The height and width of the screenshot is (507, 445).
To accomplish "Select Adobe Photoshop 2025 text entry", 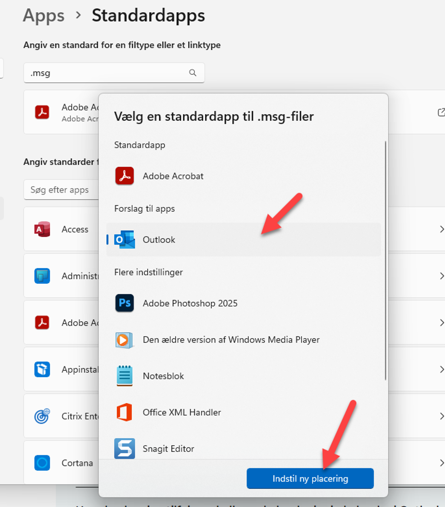I will click(190, 304).
